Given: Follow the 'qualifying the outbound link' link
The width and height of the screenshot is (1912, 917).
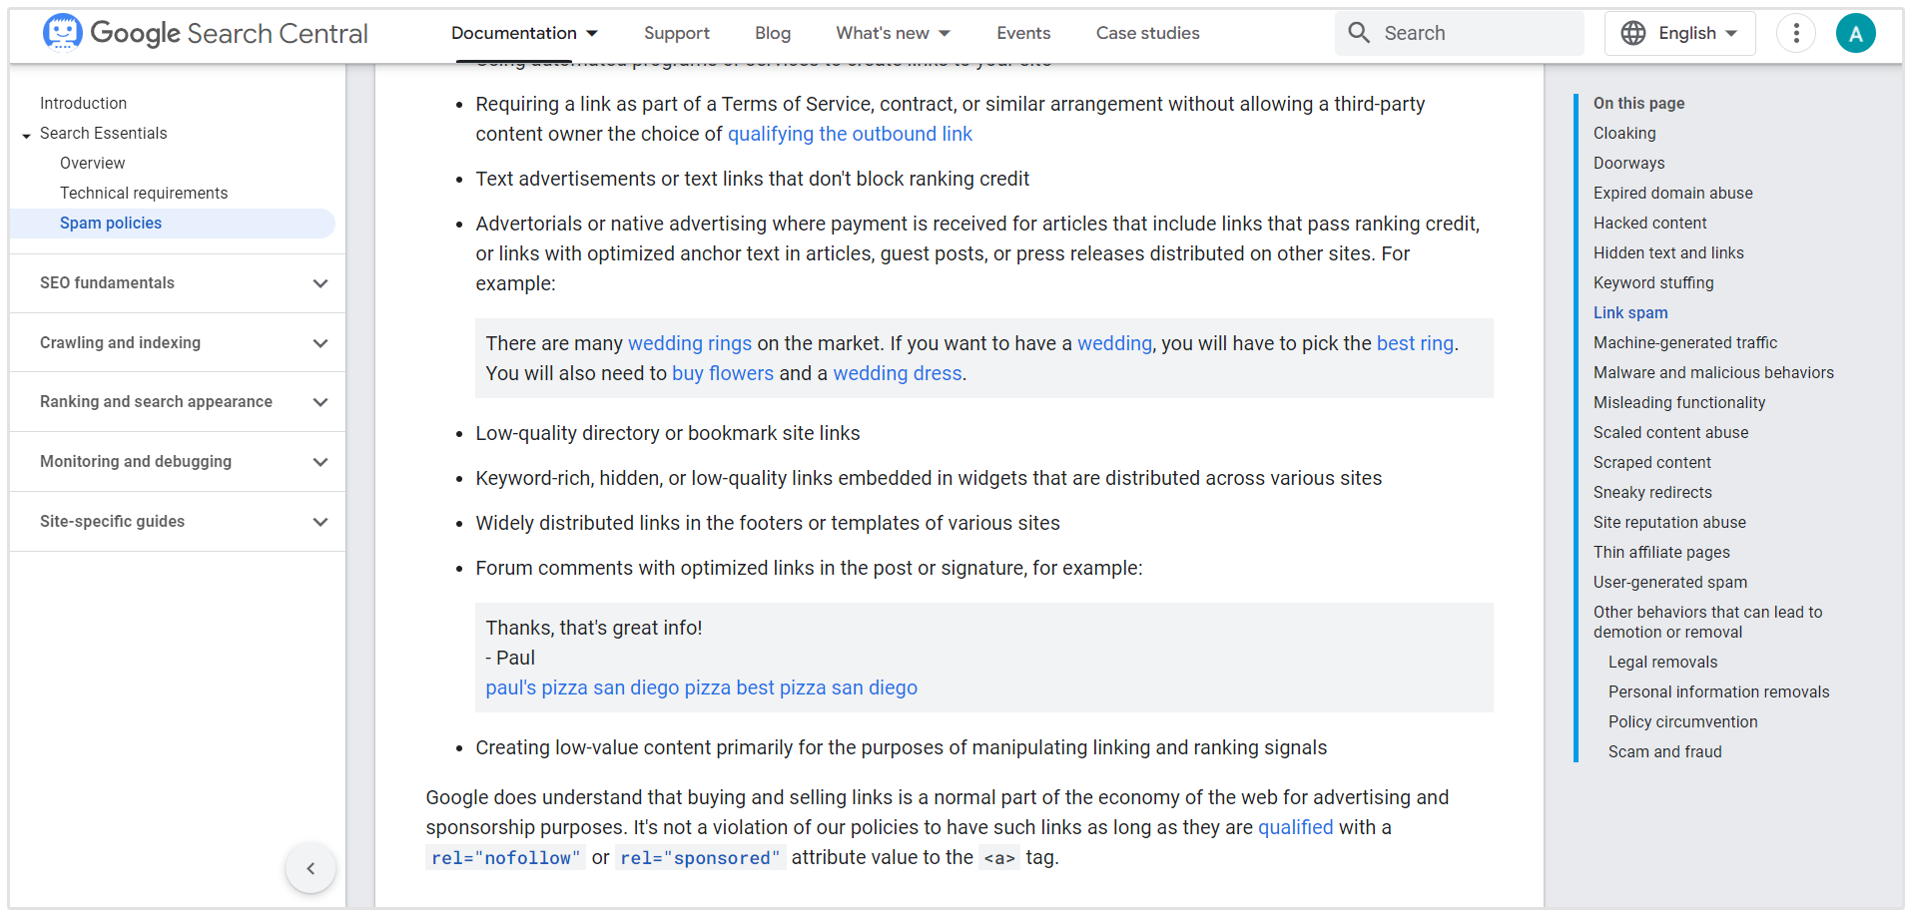Looking at the screenshot, I should [x=849, y=134].
